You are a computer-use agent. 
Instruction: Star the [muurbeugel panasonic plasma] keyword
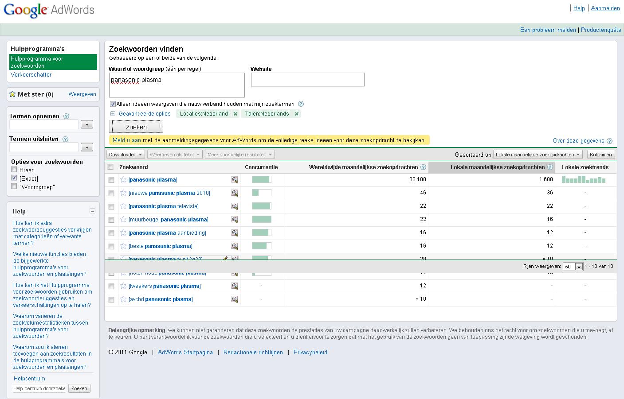click(x=123, y=220)
